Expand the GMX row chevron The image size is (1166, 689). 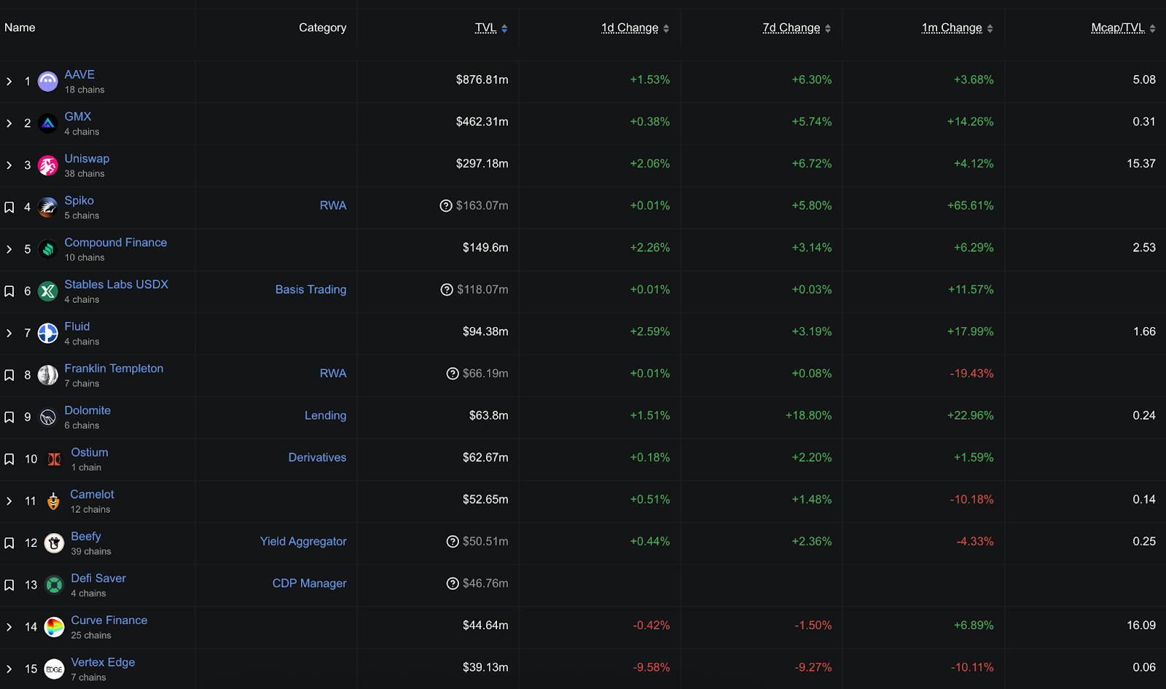(9, 124)
